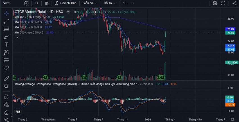Add symbol with plus circle icon
This screenshot has width=239, height=122.
pos(26,3)
